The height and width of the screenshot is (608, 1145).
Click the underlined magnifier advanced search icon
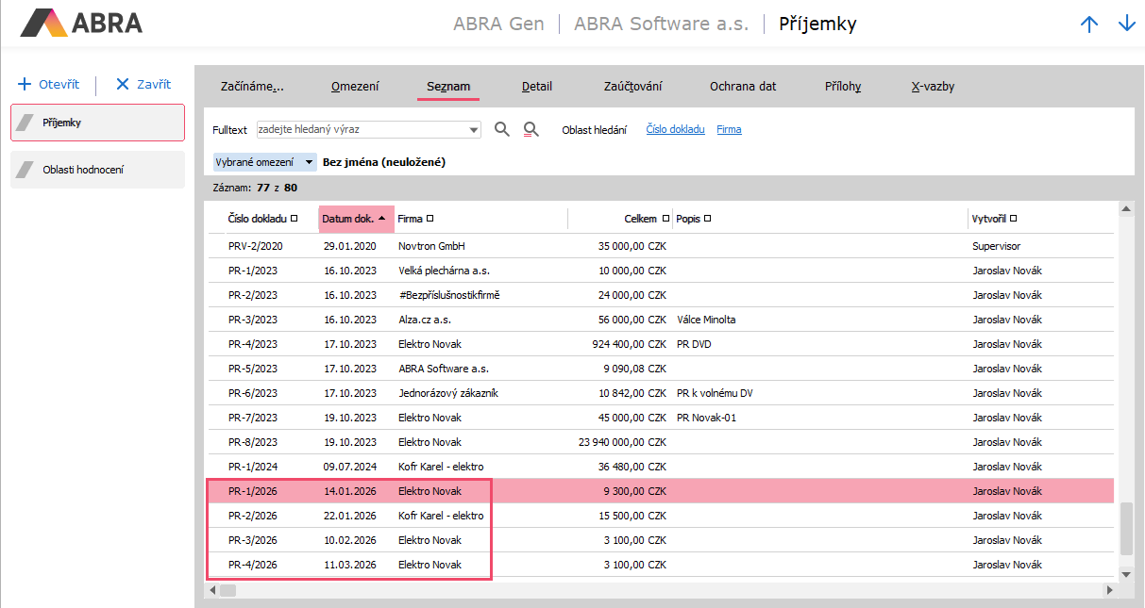point(530,130)
